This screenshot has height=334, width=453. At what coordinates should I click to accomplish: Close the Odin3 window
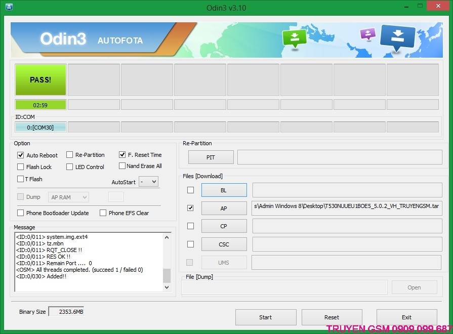438,6
